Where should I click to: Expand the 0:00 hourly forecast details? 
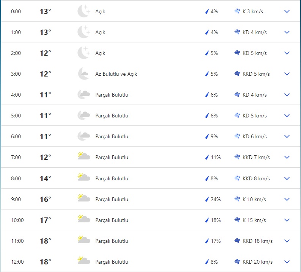[x=287, y=11]
